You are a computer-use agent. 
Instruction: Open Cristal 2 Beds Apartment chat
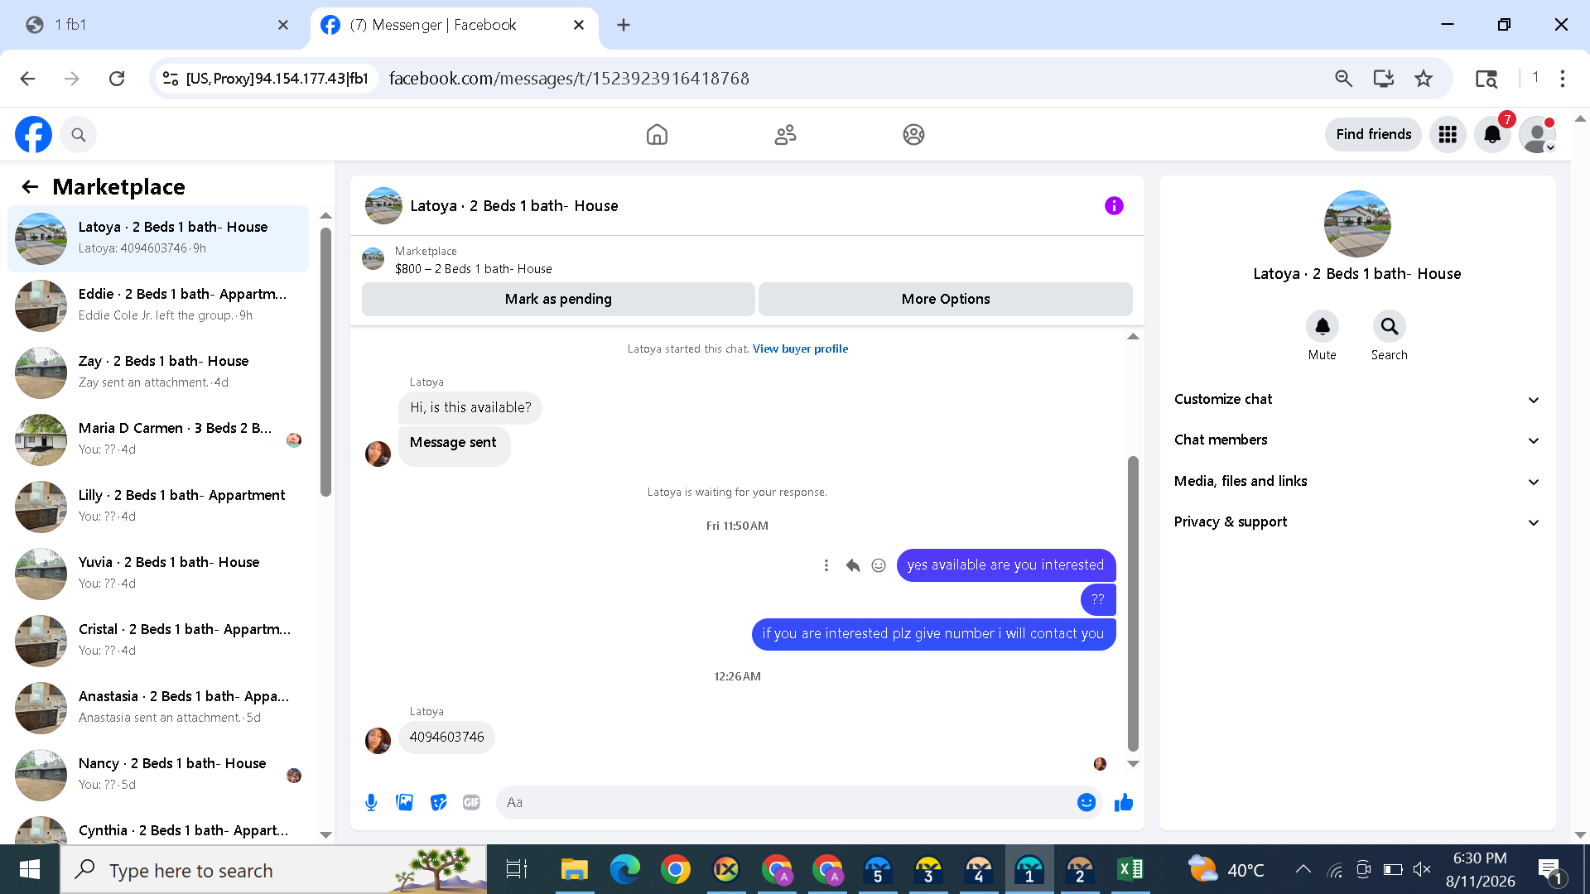158,640
